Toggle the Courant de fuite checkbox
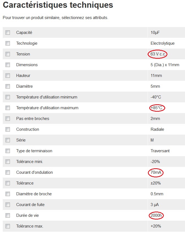 click(x=8, y=205)
